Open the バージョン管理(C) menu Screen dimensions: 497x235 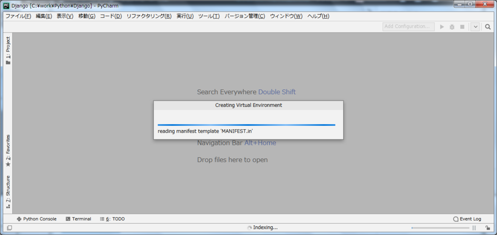coord(245,16)
